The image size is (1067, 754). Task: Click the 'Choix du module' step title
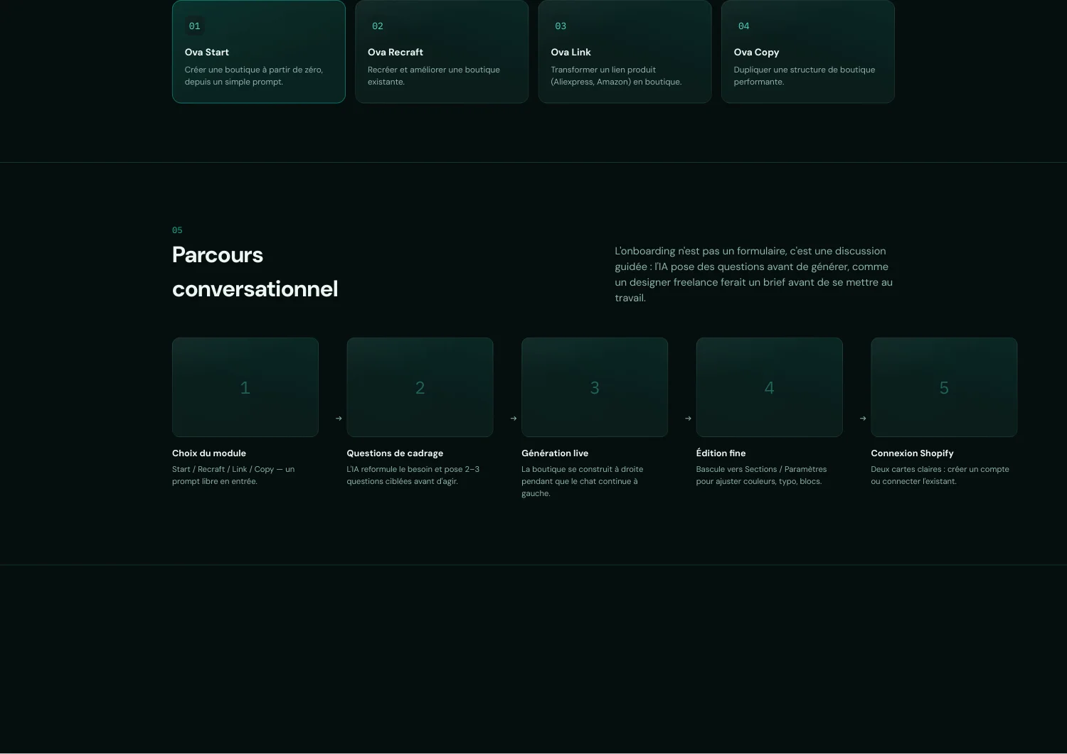[209, 453]
